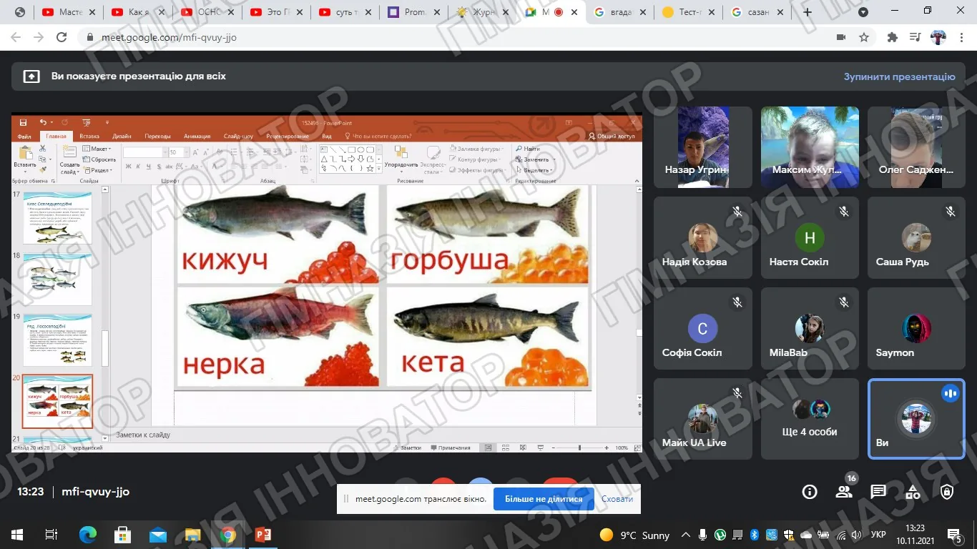Click Save icon in PowerPoint title bar
This screenshot has height=549, width=977.
pyautogui.click(x=24, y=123)
